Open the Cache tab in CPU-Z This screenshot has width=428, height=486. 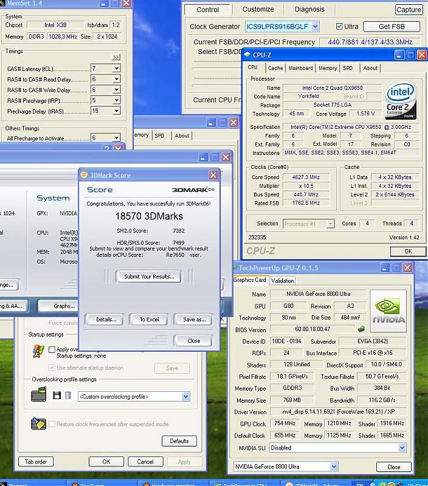click(x=275, y=68)
